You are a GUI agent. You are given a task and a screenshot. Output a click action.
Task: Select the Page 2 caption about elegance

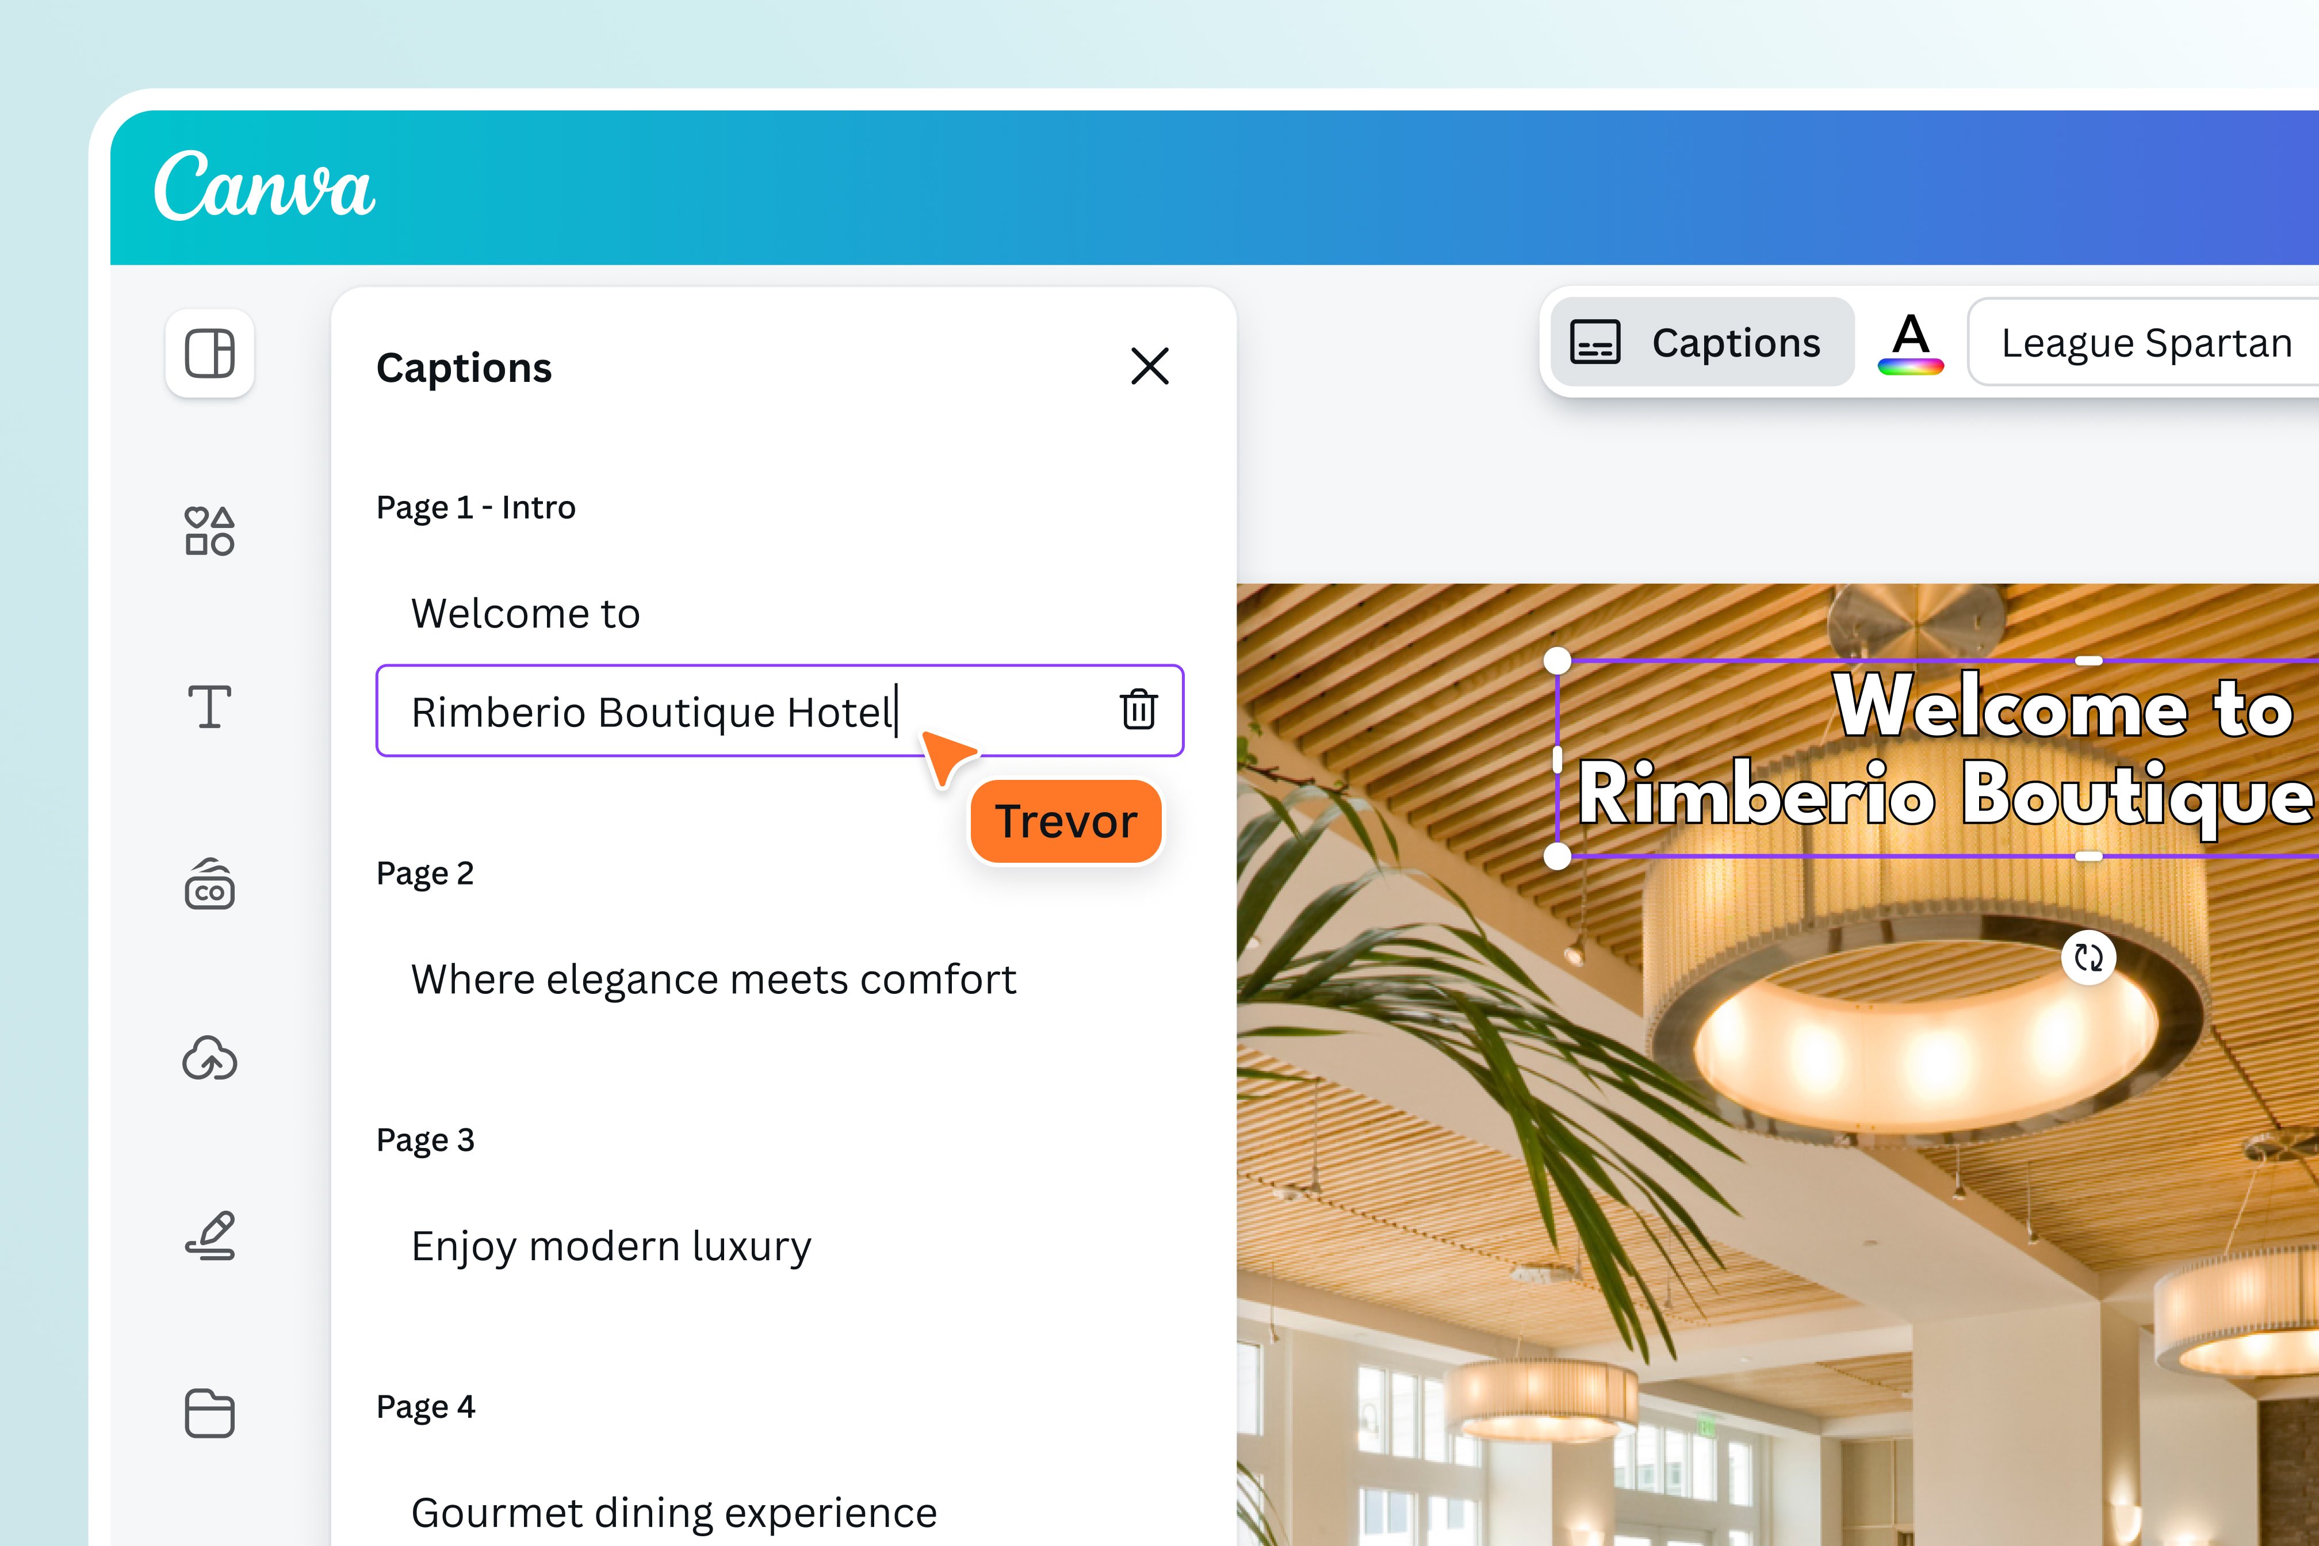pyautogui.click(x=713, y=979)
